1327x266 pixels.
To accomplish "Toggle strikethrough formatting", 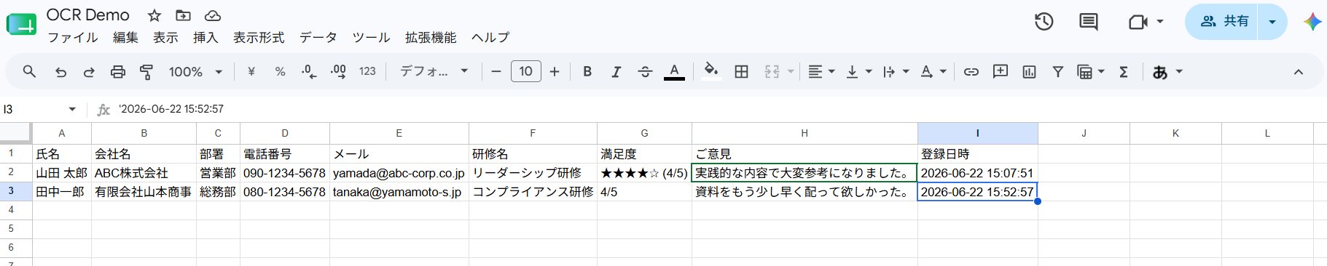I will 645,71.
